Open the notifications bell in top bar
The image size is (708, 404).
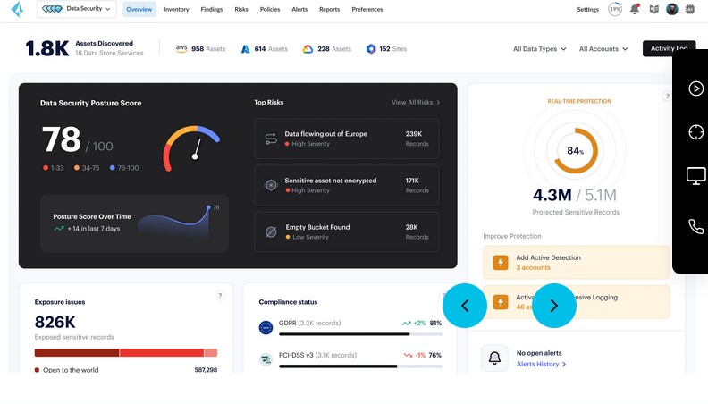[635, 9]
